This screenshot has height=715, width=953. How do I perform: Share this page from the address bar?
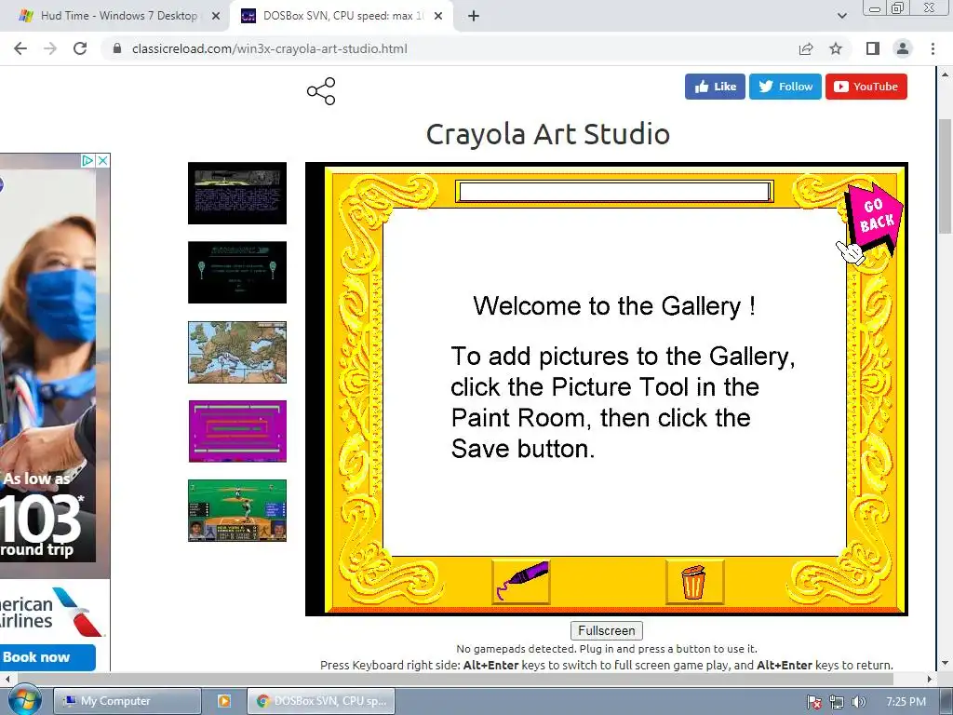point(806,48)
